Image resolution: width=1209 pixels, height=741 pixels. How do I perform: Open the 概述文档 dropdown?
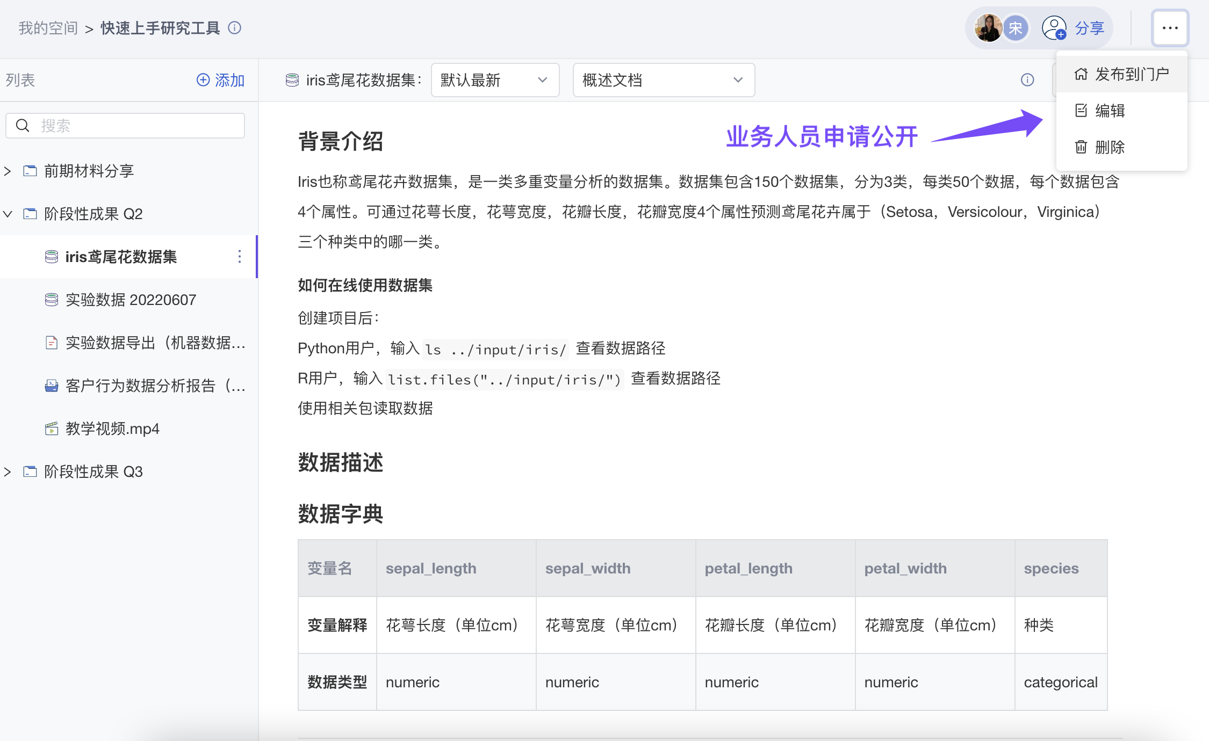pos(664,80)
